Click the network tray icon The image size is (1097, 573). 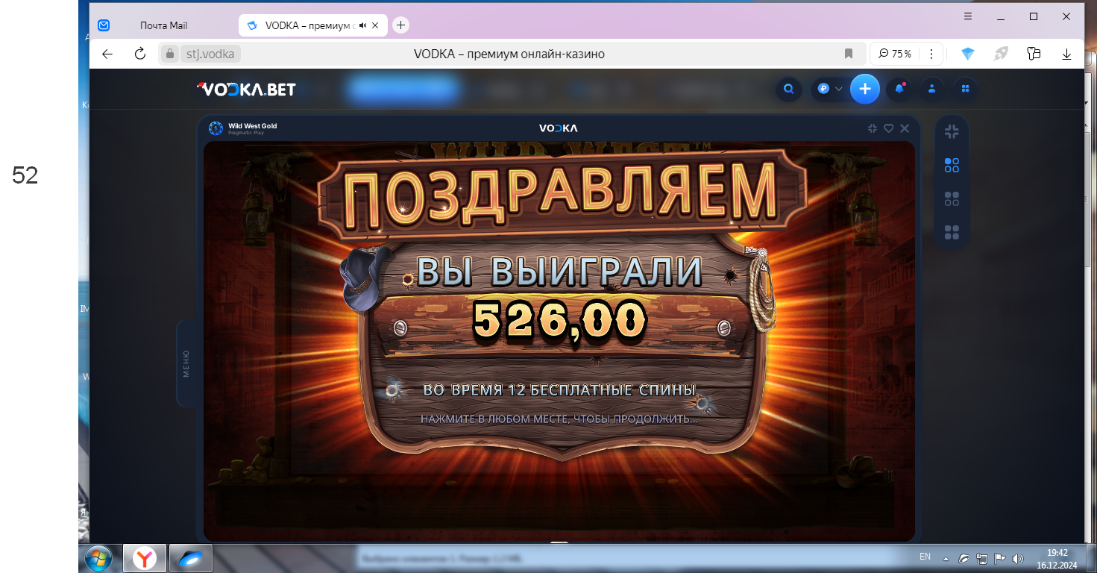(x=982, y=558)
